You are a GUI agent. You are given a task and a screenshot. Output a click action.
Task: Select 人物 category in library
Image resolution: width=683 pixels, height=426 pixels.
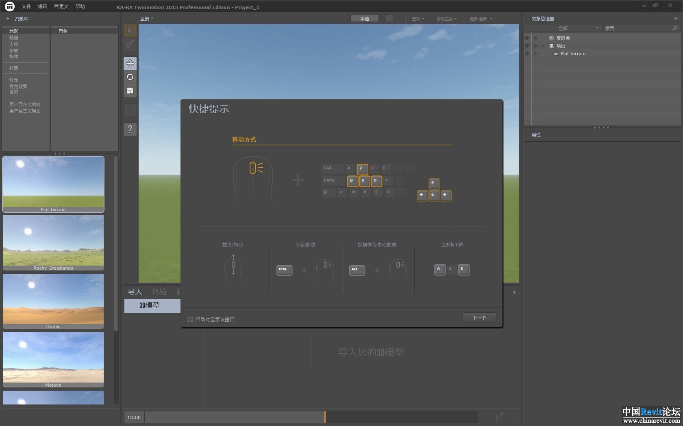[x=14, y=44]
